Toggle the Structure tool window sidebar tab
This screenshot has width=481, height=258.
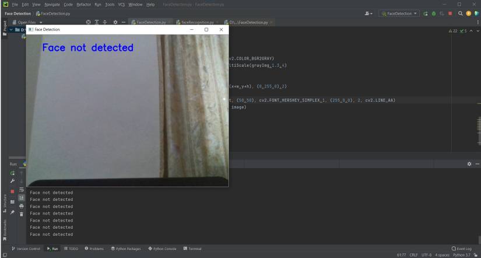pyautogui.click(x=5, y=204)
